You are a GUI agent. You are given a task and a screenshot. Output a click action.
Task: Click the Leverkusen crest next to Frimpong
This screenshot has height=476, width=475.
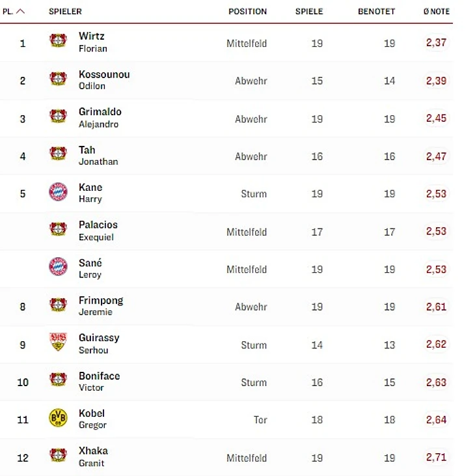[58, 305]
